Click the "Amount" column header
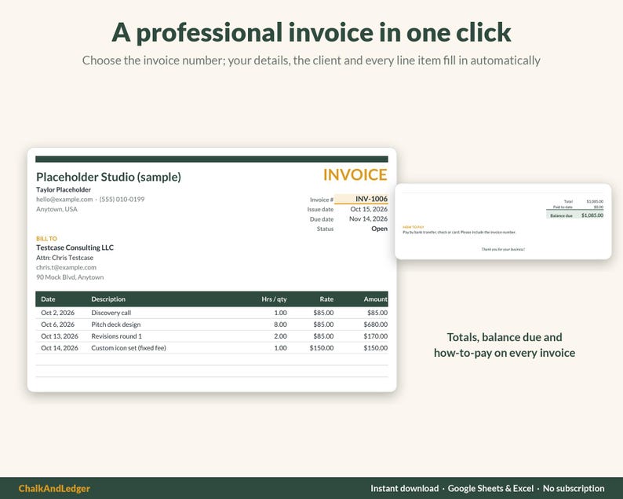 (x=376, y=299)
